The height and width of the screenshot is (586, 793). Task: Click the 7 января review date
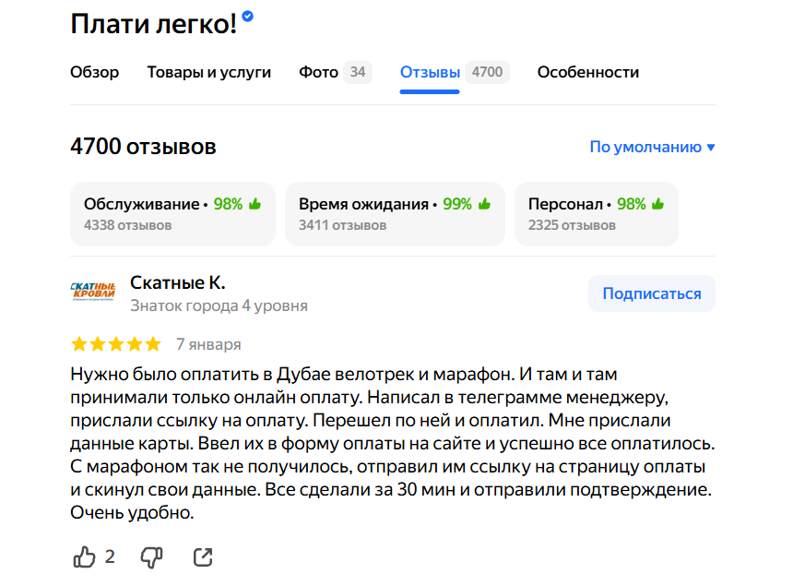(x=208, y=344)
